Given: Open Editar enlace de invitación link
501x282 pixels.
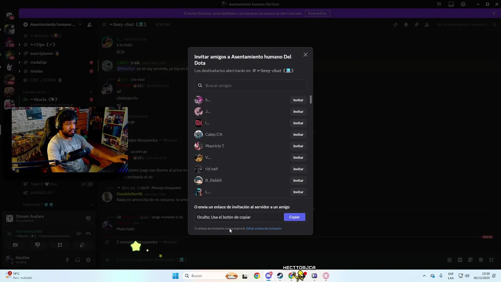Looking at the screenshot, I should [x=264, y=228].
